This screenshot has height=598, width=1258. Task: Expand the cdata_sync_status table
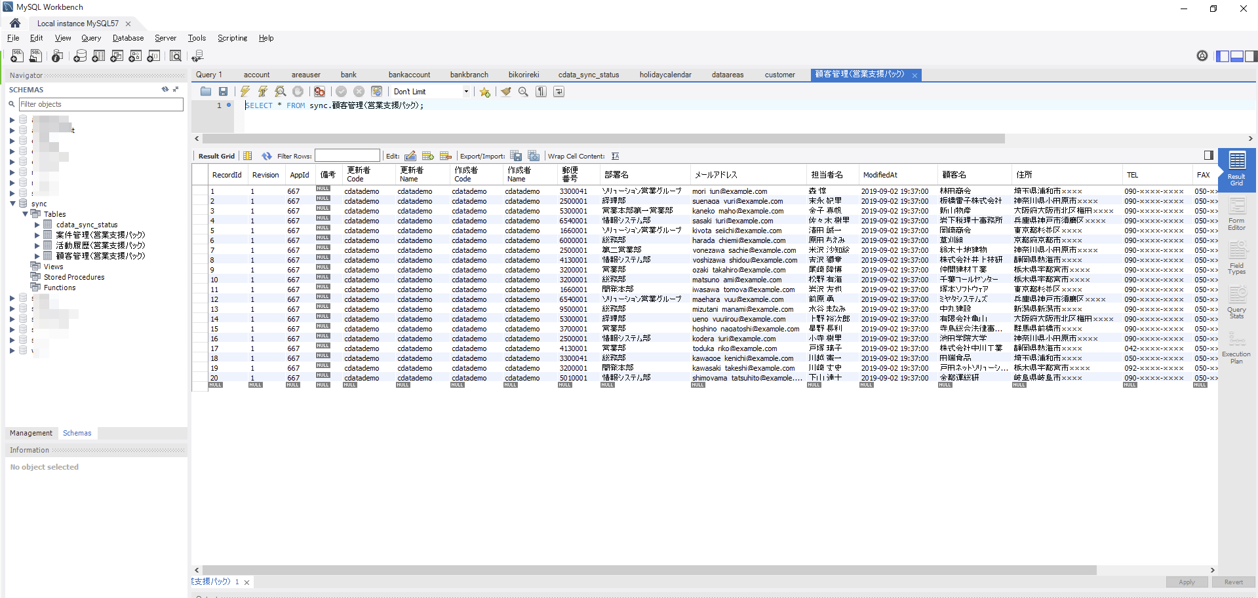click(x=37, y=225)
